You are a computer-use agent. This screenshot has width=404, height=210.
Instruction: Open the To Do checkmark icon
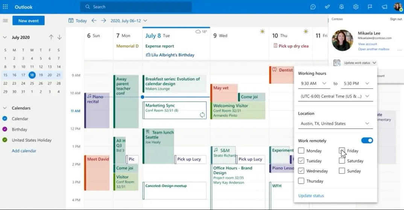click(x=327, y=7)
